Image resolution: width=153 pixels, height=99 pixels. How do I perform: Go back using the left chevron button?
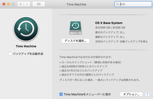click(x=21, y=4)
